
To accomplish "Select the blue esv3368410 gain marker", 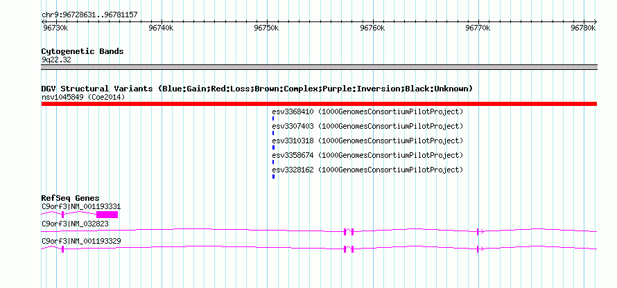I will pos(272,118).
